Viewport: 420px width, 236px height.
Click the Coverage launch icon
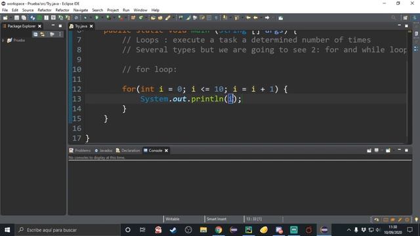108,18
